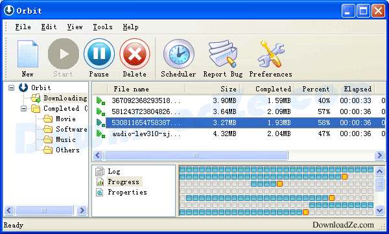Click the Movie folder icon

47,119
